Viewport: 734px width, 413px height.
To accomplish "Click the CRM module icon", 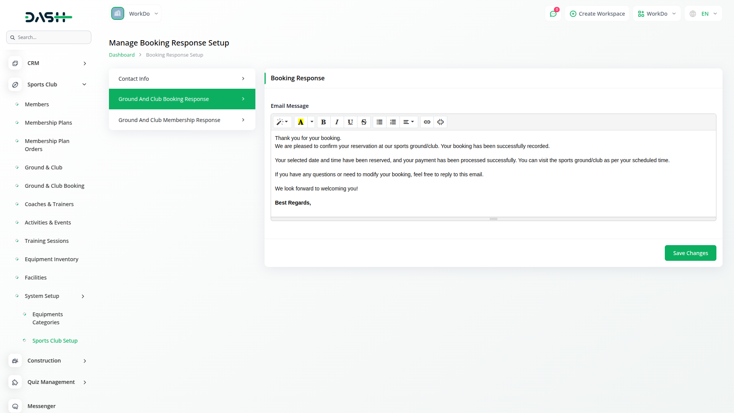I will point(15,63).
